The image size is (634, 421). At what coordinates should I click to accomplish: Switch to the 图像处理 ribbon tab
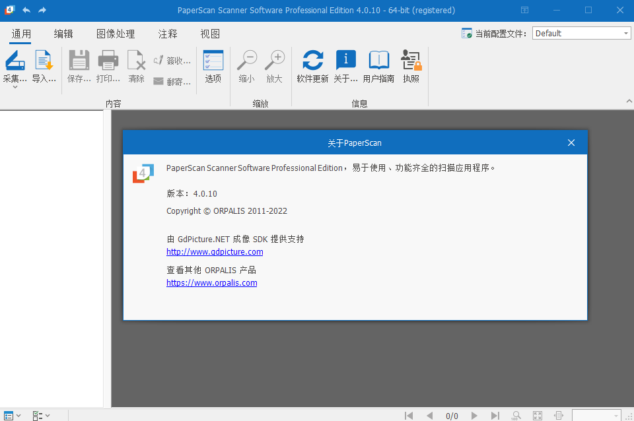tap(116, 34)
